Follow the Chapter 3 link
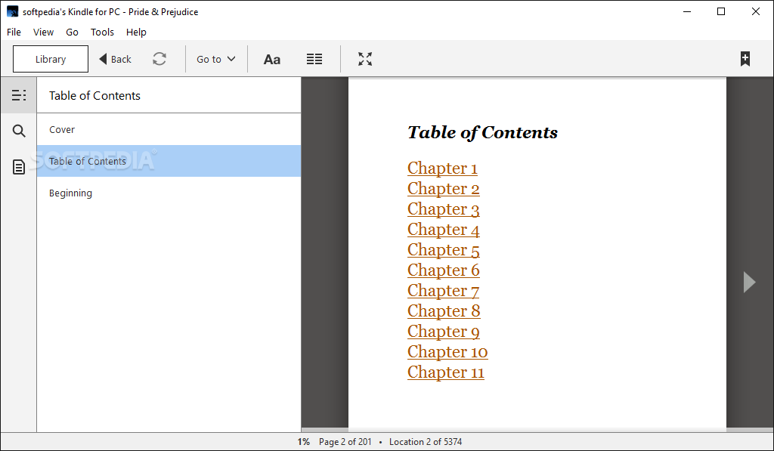The height and width of the screenshot is (451, 774). 443,209
